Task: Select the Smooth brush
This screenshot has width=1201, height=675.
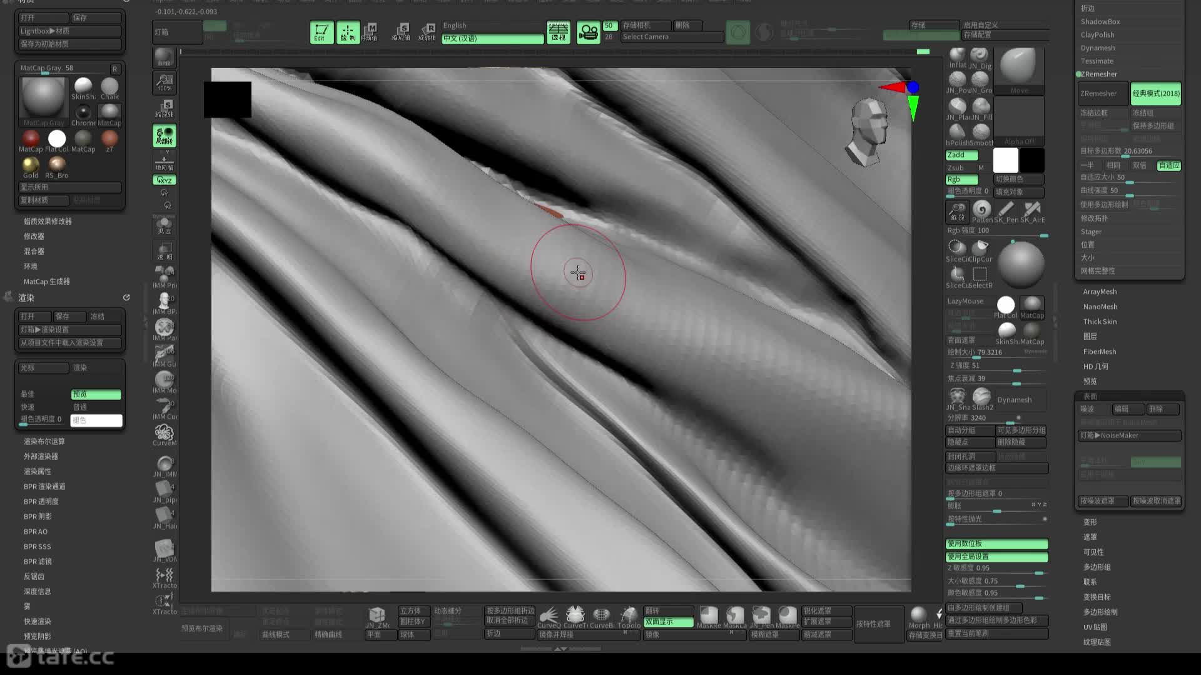Action: coord(981,135)
